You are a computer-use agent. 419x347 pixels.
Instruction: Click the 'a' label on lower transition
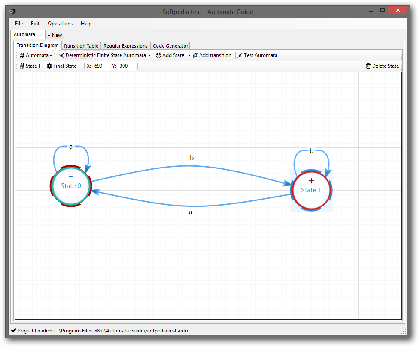191,212
